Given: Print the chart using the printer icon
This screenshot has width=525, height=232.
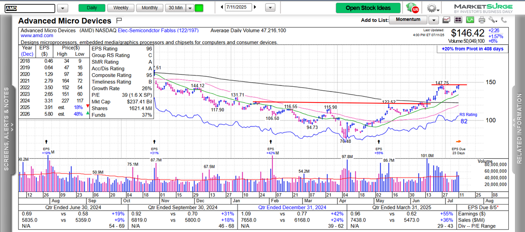Looking at the screenshot, I should pyautogui.click(x=481, y=20).
